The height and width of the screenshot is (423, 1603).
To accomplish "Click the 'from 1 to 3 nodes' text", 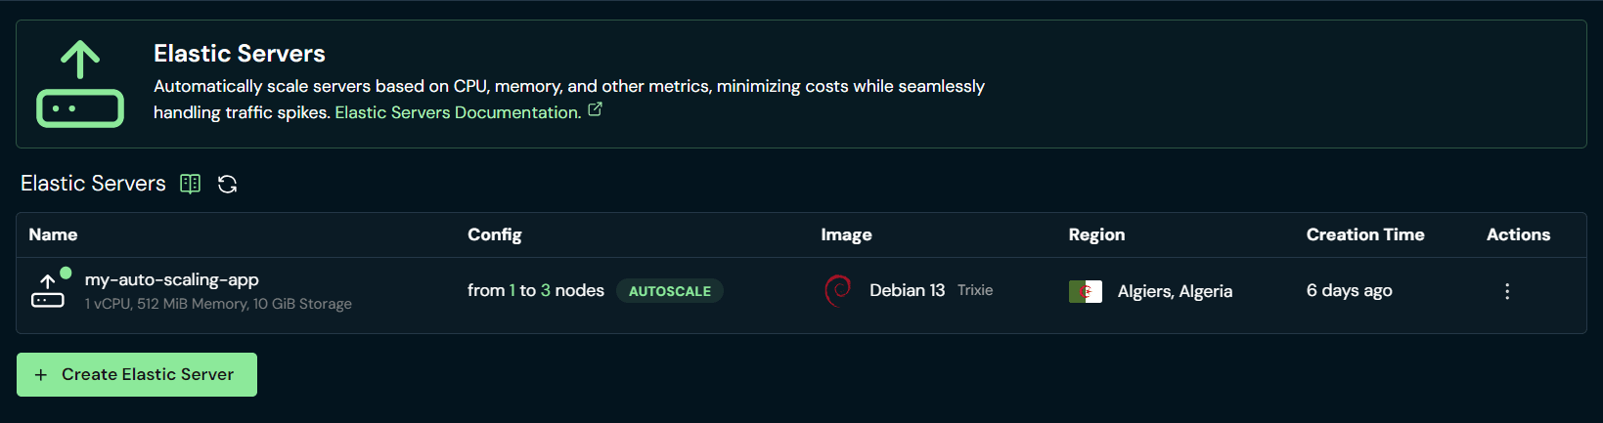I will tap(536, 290).
